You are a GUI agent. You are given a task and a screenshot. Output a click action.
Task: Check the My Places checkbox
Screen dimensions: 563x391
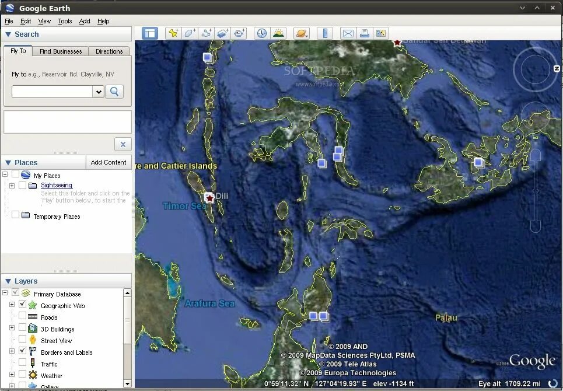click(15, 174)
